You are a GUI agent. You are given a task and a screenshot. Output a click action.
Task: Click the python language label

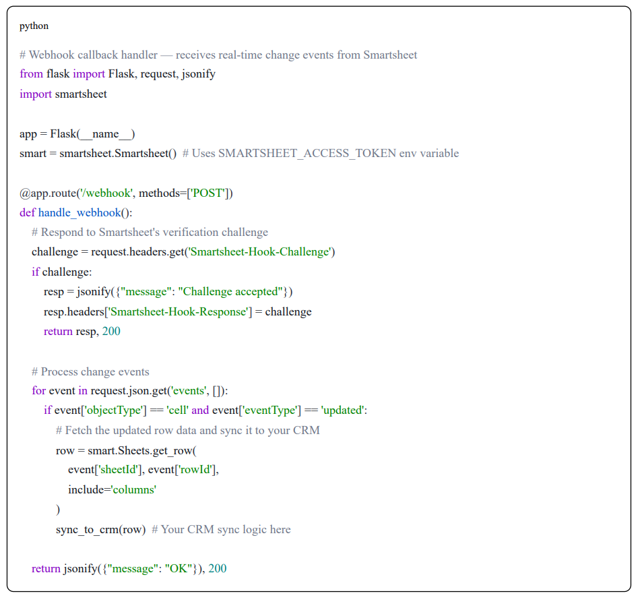click(x=34, y=26)
